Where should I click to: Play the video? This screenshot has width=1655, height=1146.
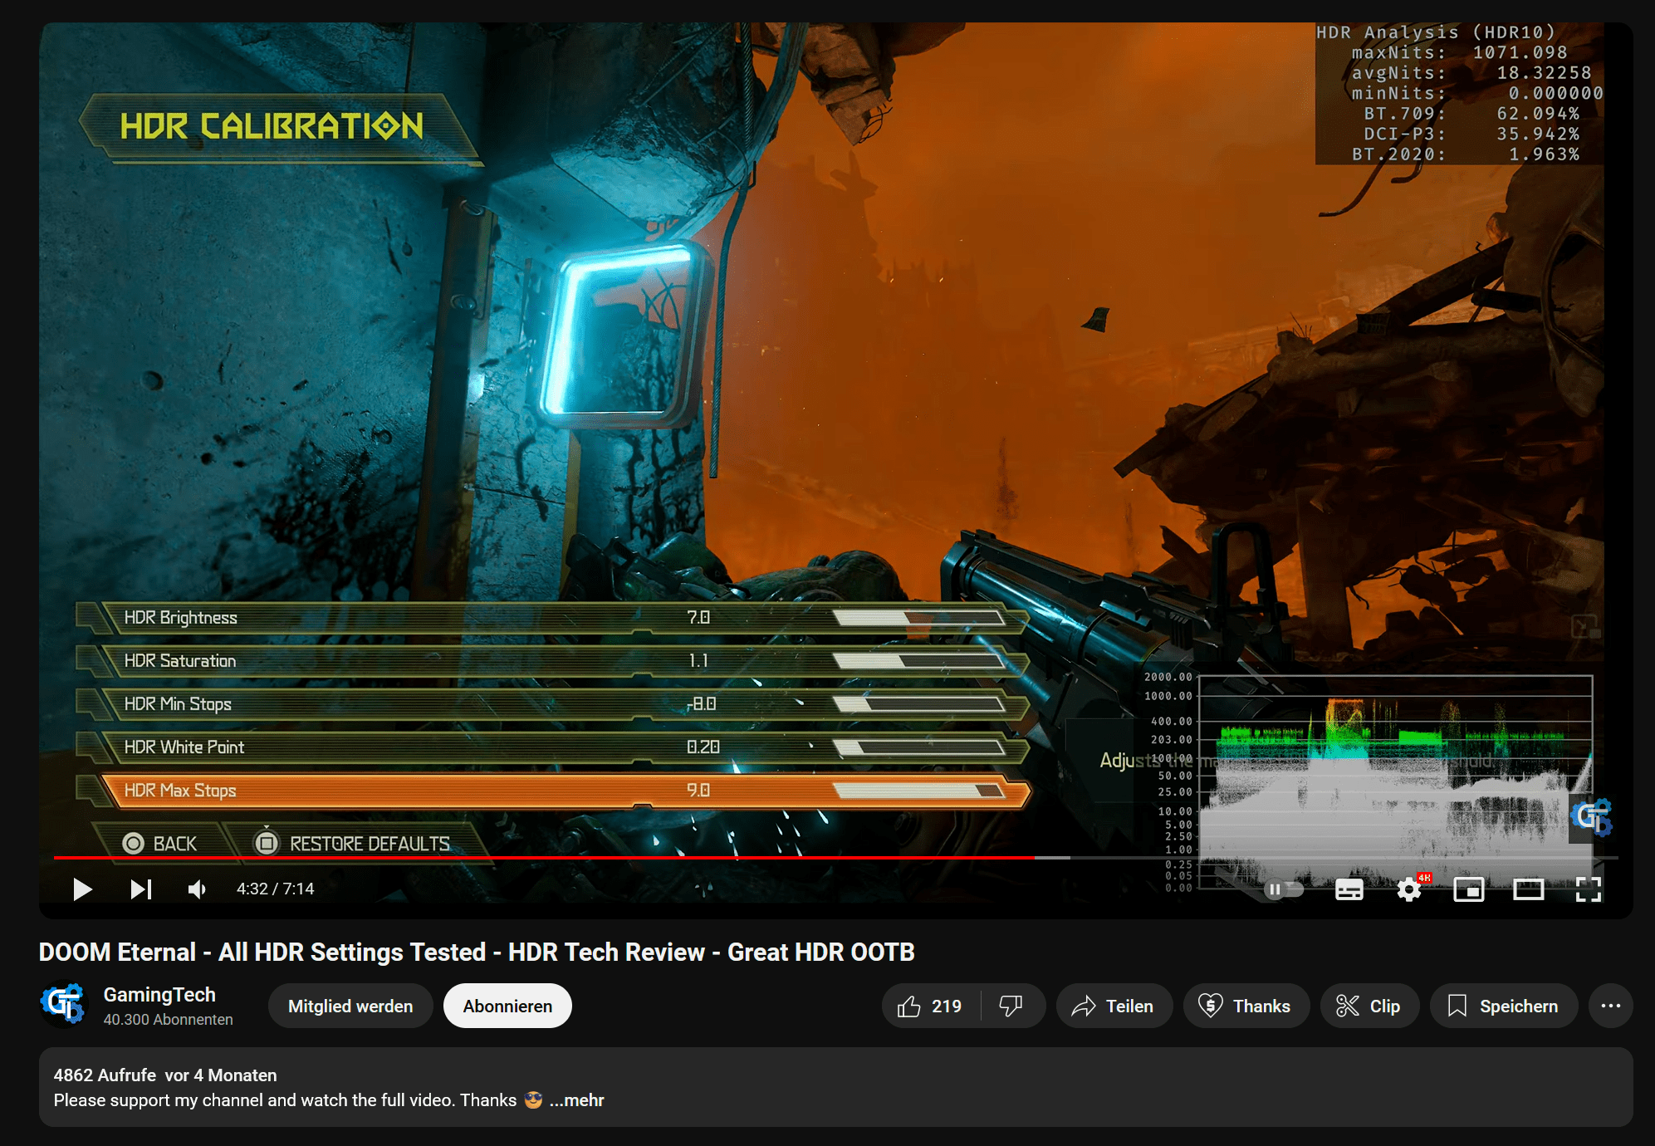click(x=82, y=889)
